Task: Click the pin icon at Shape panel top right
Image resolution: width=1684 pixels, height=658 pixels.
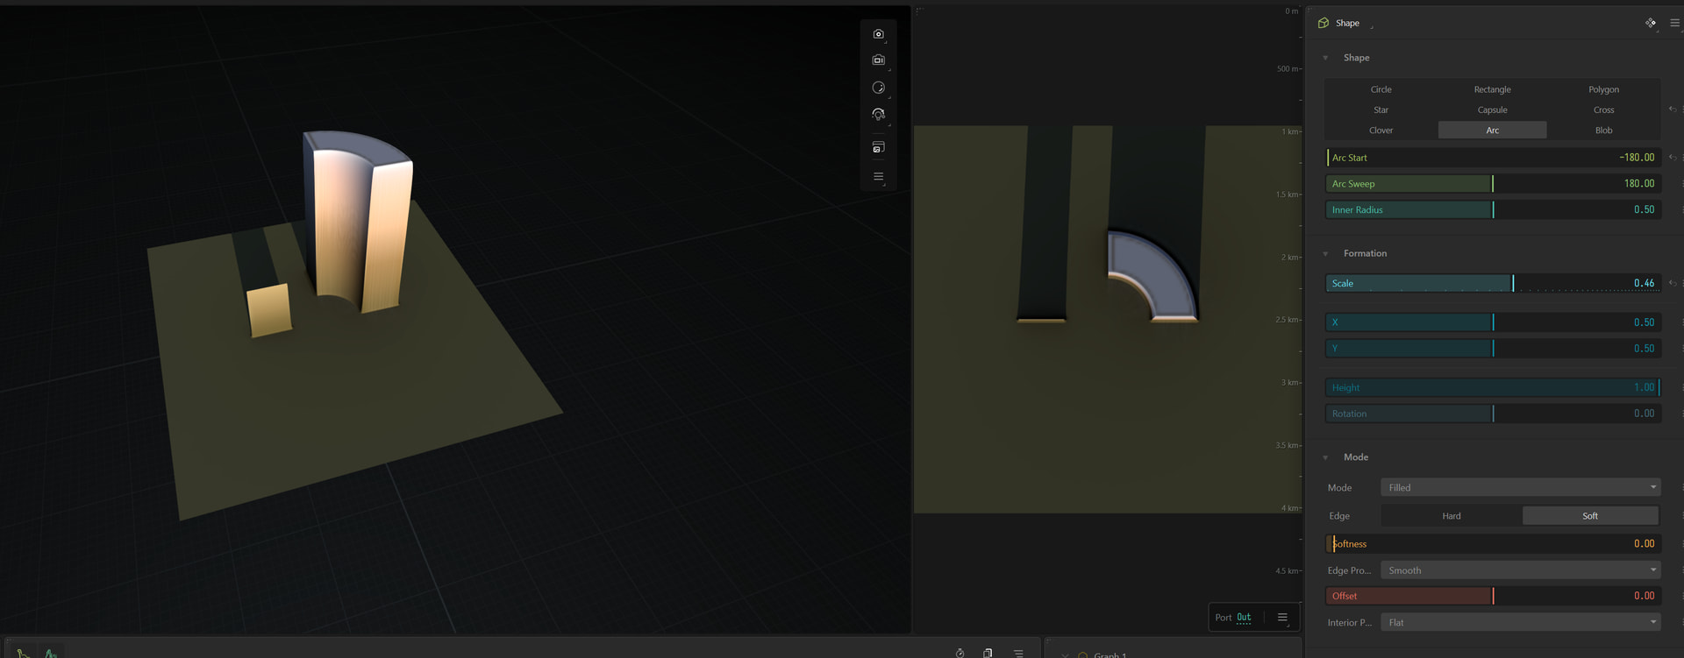Action: point(1651,23)
